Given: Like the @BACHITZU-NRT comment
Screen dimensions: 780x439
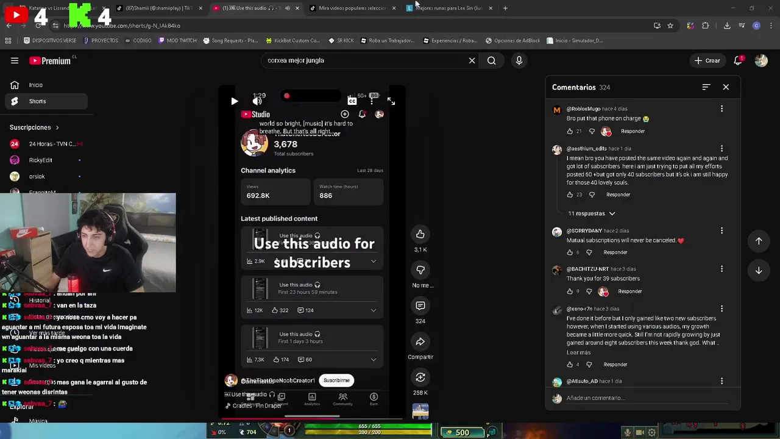Looking at the screenshot, I should 570,291.
